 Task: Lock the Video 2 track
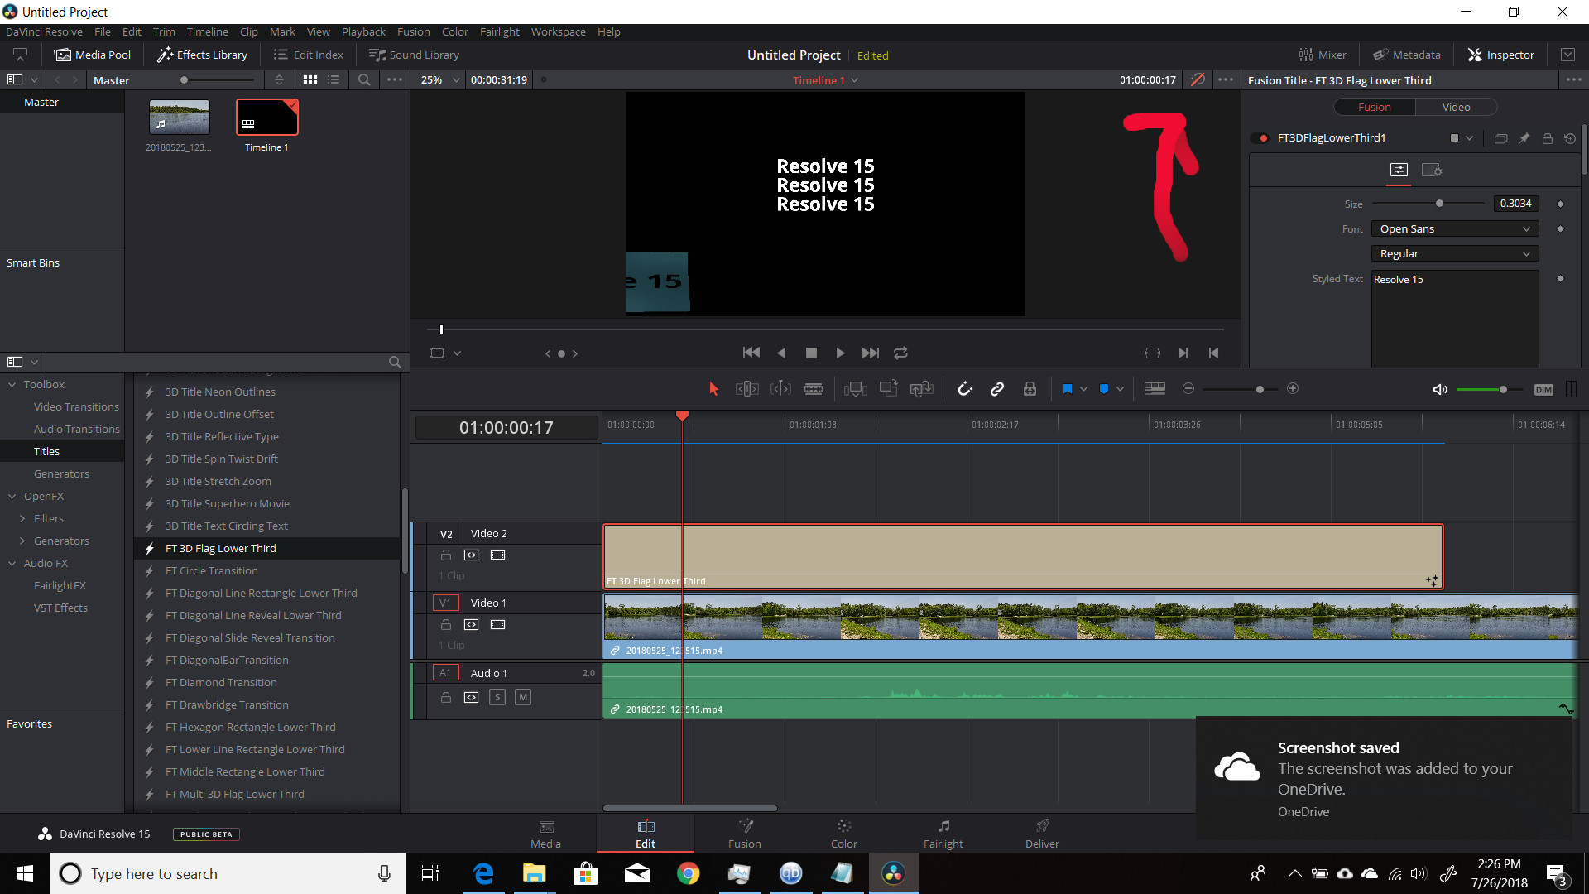[446, 555]
